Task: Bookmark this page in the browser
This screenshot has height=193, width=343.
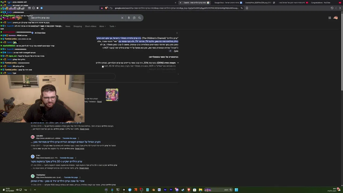Action: [247, 8]
